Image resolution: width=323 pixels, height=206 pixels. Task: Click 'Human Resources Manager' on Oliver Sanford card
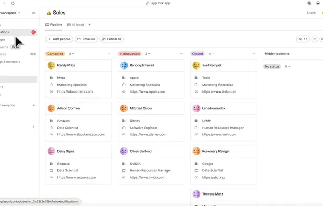pos(150,170)
